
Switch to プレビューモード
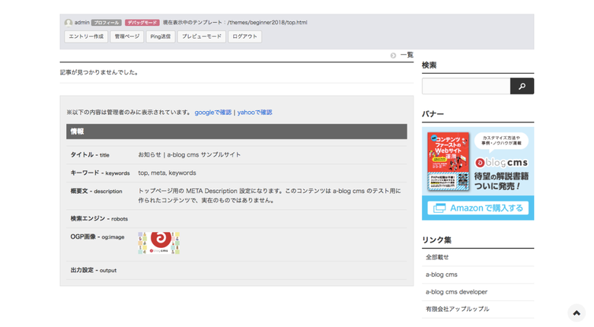(x=201, y=37)
